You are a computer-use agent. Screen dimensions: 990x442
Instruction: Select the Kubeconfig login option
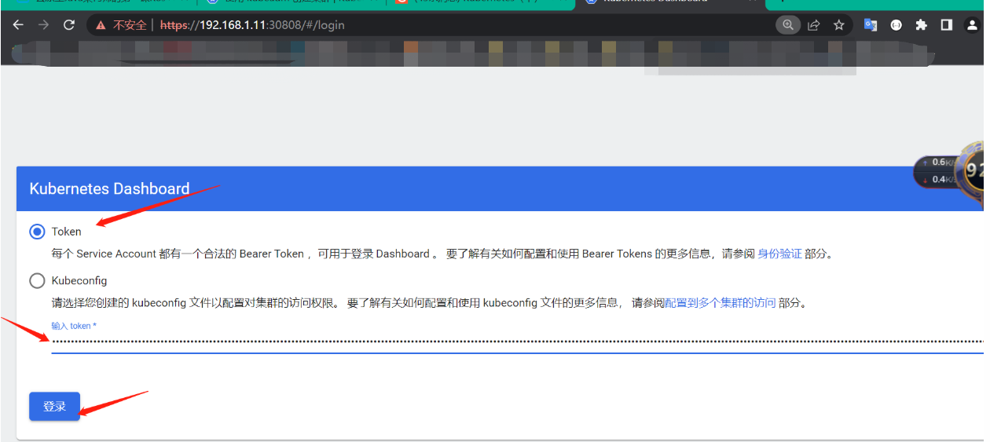point(37,280)
